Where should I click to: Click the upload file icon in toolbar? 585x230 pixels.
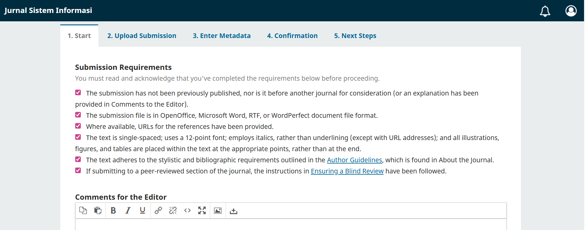click(x=234, y=211)
